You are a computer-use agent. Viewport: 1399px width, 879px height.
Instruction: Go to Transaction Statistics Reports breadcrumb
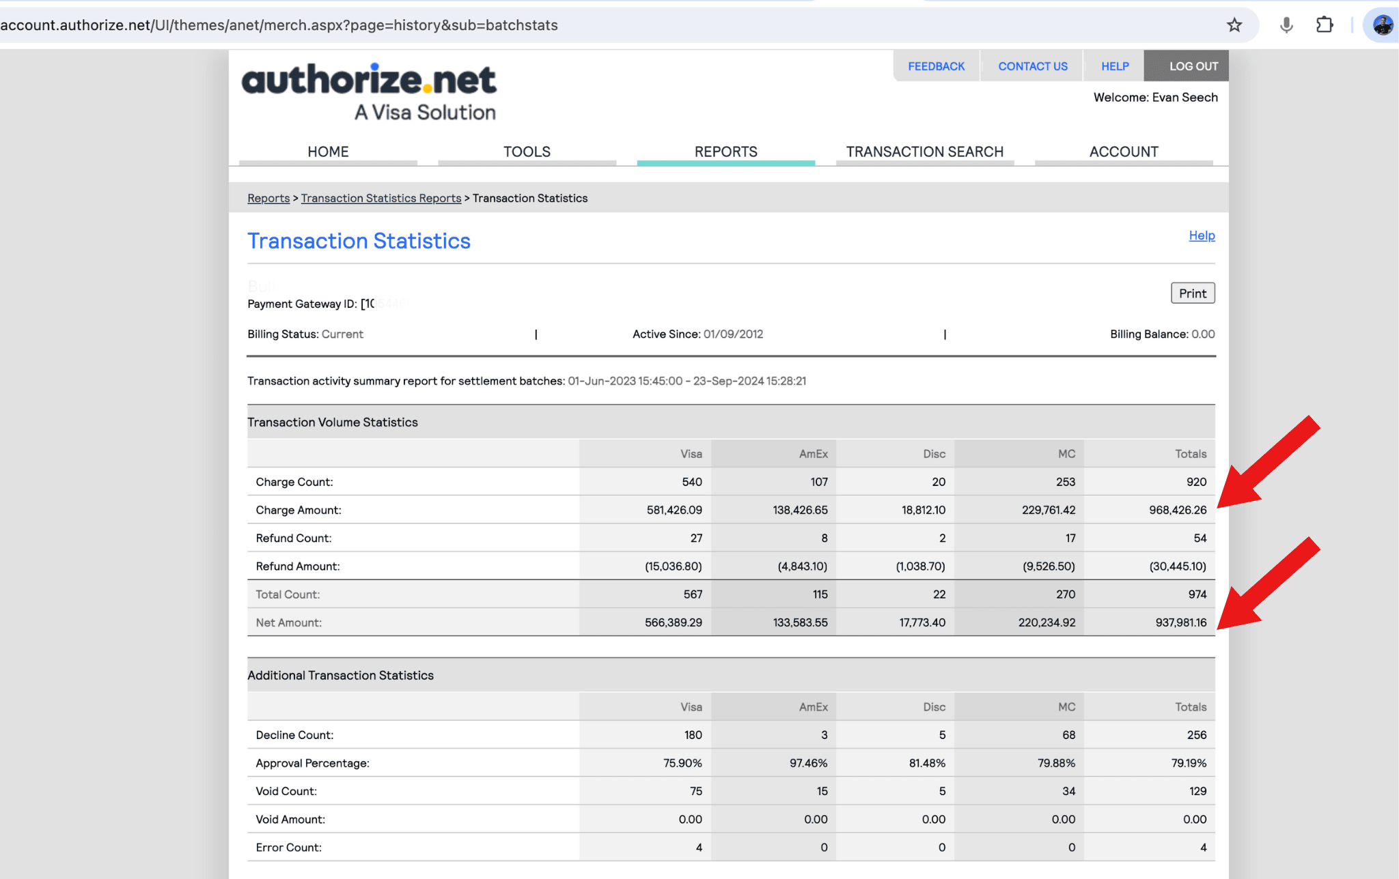click(x=381, y=198)
